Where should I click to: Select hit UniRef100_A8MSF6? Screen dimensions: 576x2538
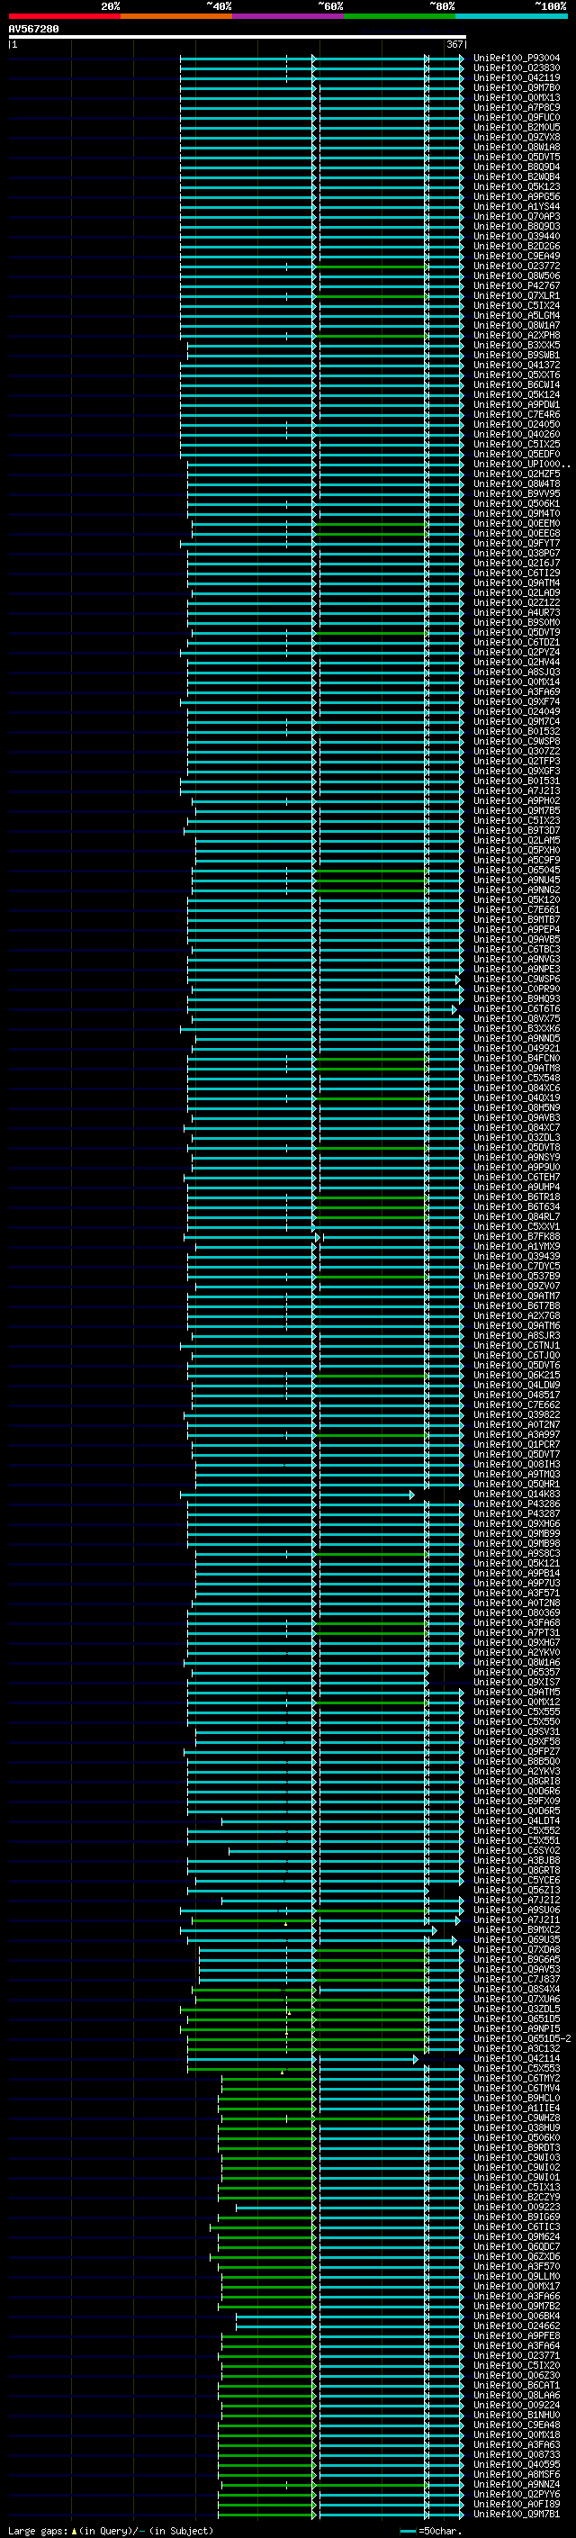coord(517,2475)
